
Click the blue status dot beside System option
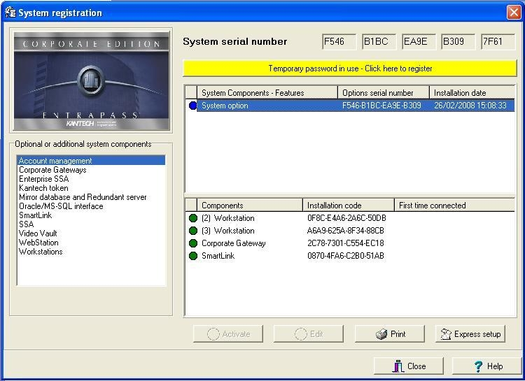[193, 106]
